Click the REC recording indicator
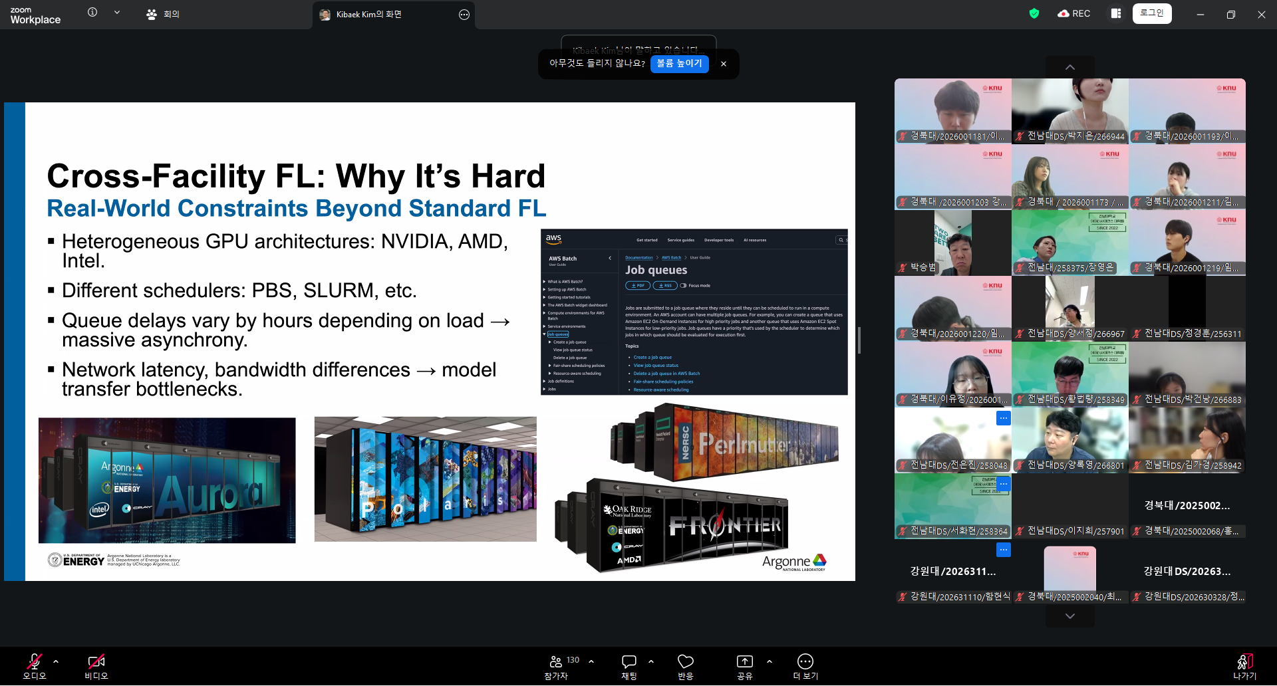This screenshot has width=1277, height=686. (x=1073, y=13)
